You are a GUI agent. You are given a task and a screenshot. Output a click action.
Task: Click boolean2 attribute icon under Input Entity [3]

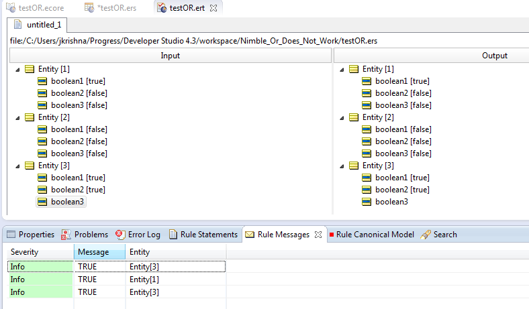click(x=42, y=190)
